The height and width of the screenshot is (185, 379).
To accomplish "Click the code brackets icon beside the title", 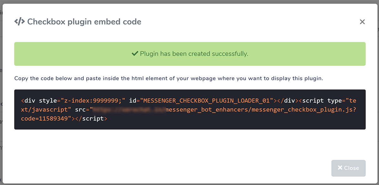I will click(x=20, y=22).
